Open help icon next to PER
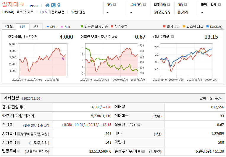226x157 pixels. coord(114,4)
